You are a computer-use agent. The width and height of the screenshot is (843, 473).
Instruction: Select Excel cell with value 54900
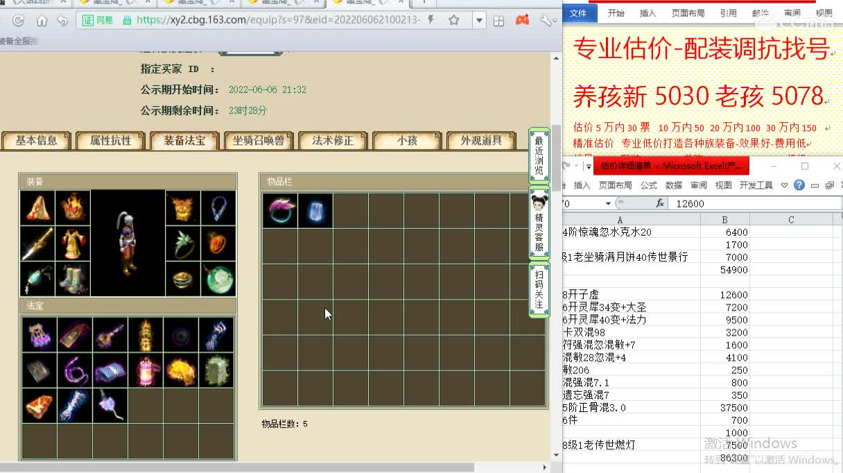[x=725, y=270]
